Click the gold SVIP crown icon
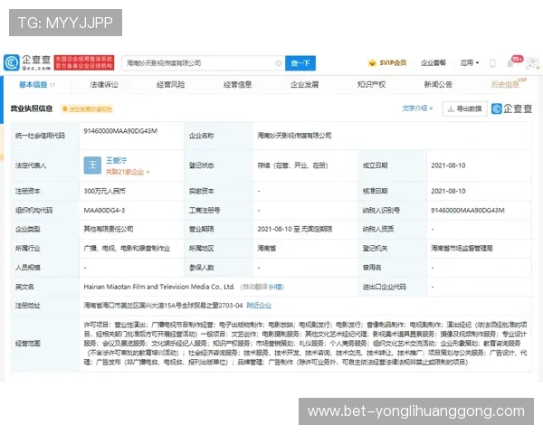543x434 pixels. tap(372, 63)
